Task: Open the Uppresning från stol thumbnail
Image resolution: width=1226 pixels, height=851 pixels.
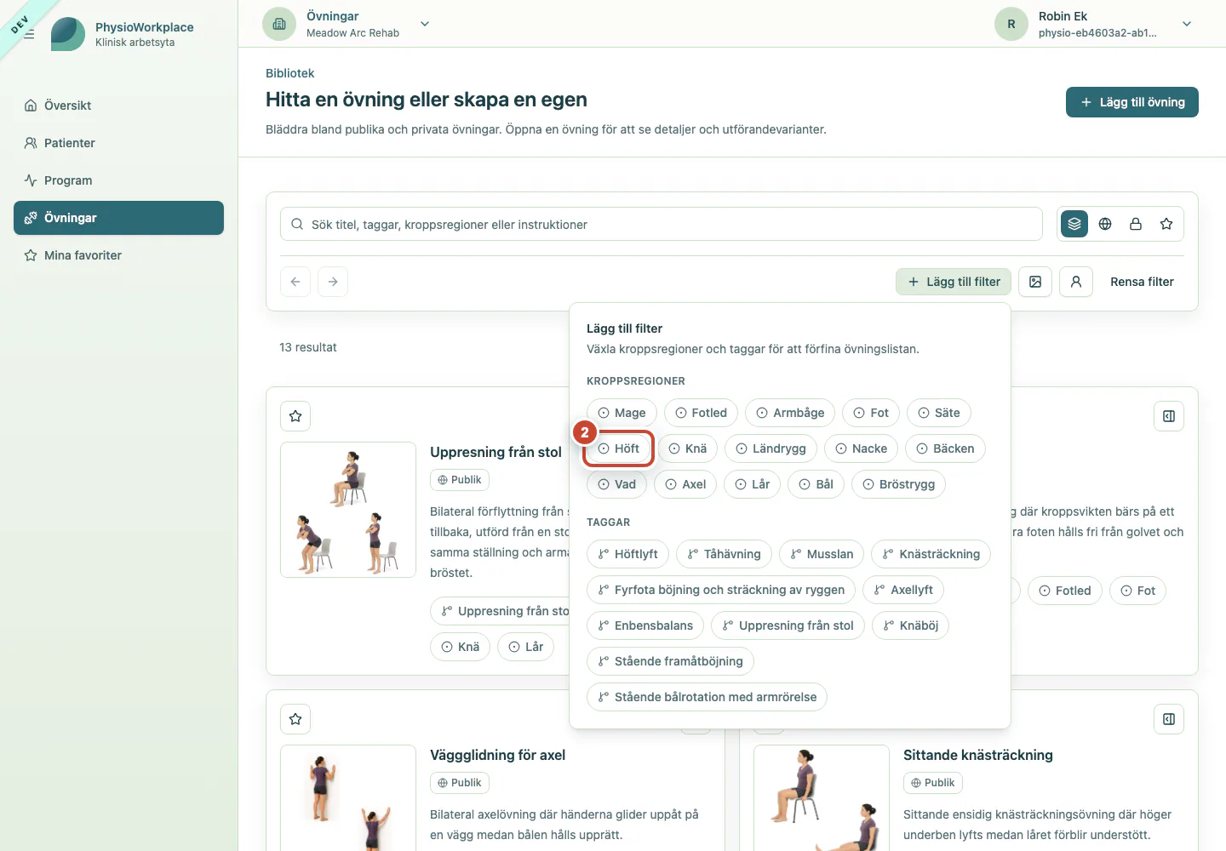Action: pos(348,510)
